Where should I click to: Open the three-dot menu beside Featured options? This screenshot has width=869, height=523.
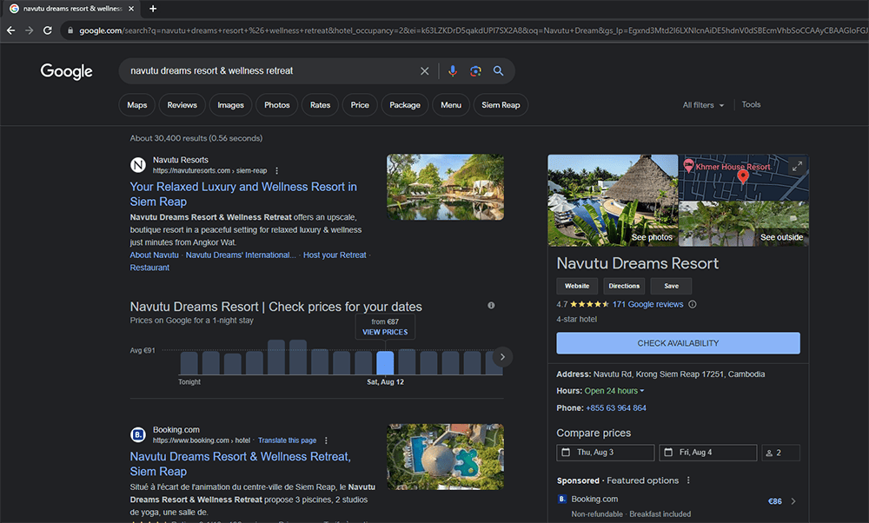[x=688, y=480]
